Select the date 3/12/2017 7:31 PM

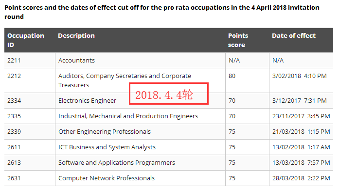(300, 101)
